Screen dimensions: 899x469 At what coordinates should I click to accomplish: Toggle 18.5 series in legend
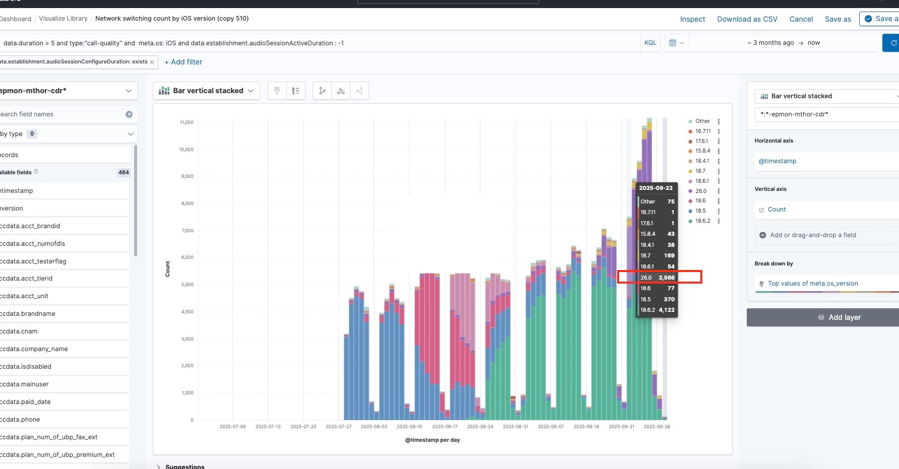tap(700, 211)
